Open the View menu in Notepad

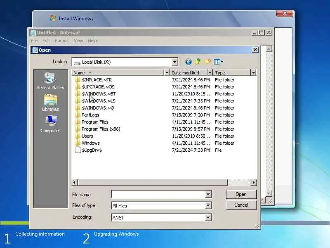click(78, 41)
